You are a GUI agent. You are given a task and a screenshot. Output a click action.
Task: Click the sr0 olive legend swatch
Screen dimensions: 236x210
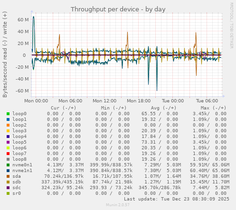click(x=8, y=193)
